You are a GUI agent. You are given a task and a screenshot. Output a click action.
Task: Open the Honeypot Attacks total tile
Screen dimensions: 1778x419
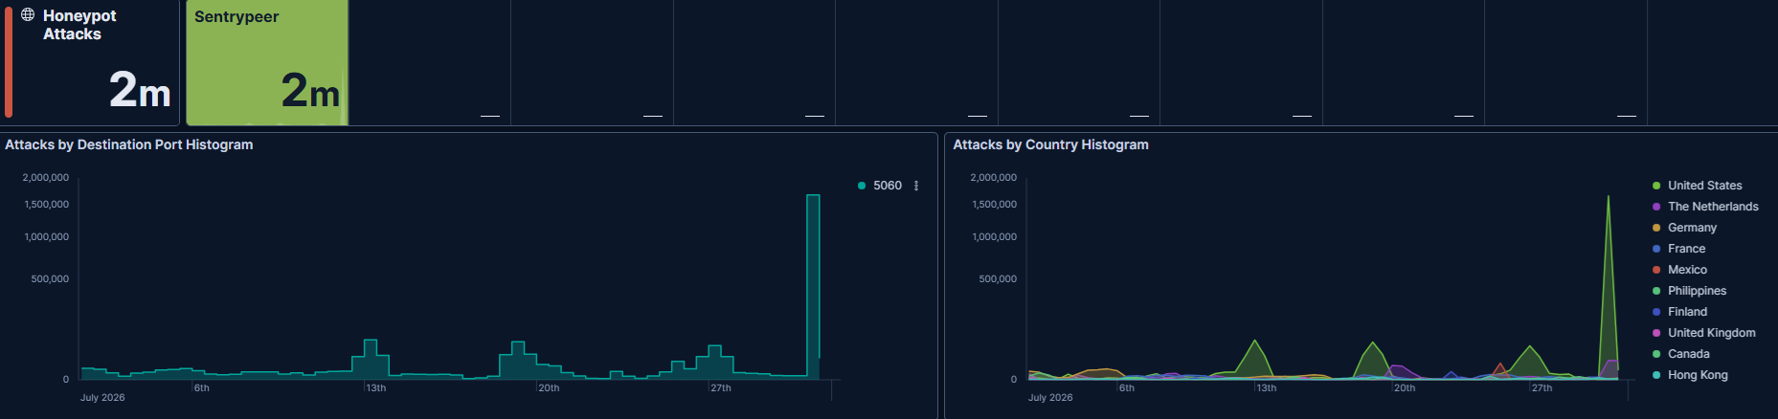click(x=90, y=62)
